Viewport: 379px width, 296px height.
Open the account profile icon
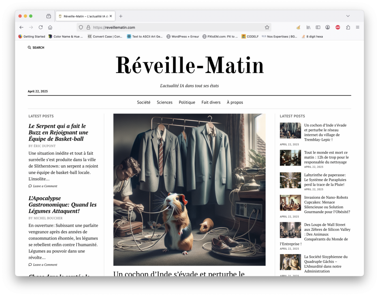tap(328, 27)
